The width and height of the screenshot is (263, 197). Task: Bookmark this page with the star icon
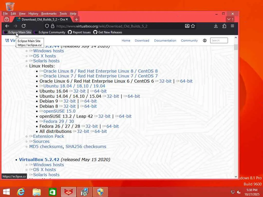[193, 26]
